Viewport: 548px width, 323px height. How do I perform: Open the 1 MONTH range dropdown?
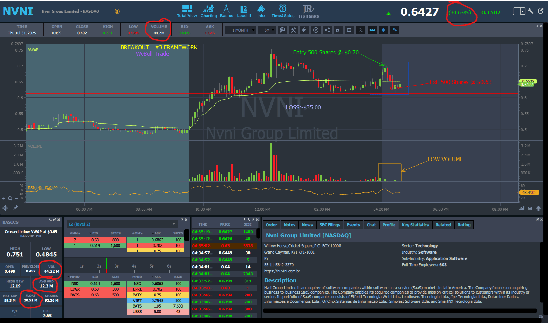(240, 30)
